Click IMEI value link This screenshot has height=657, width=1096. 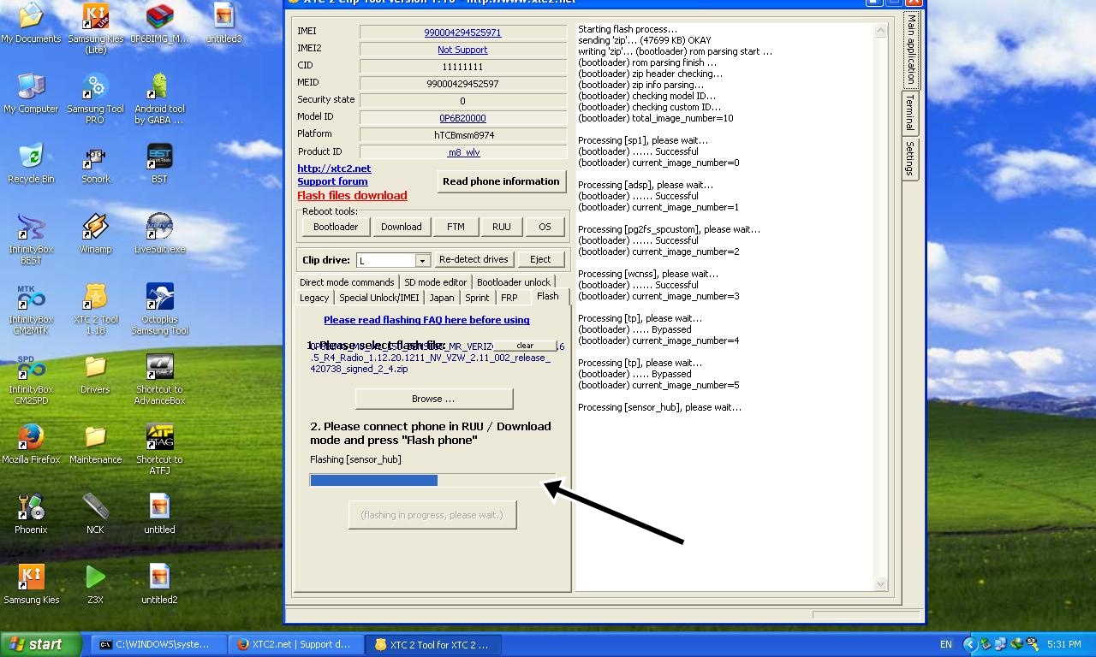coord(462,33)
